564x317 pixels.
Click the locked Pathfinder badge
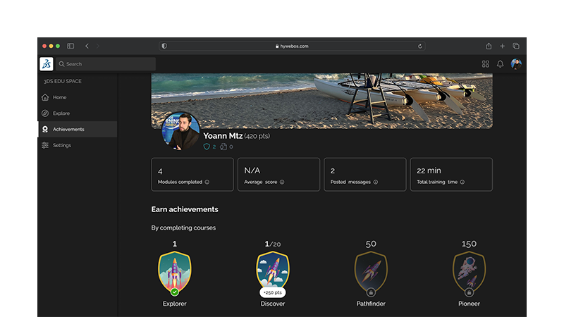pos(371,273)
